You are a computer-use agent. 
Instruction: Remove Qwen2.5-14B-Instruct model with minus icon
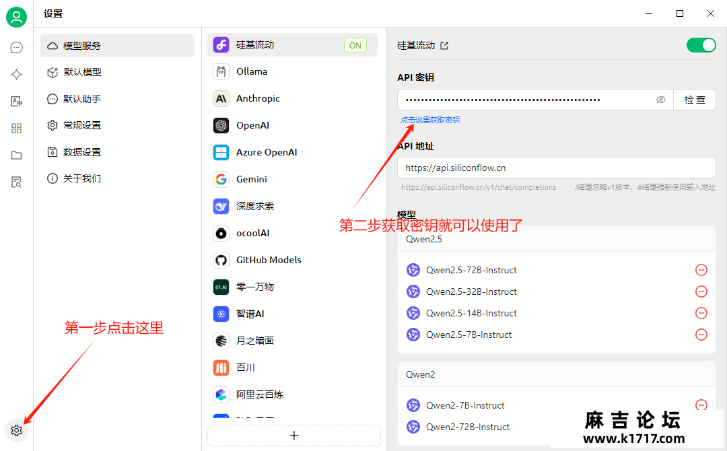701,313
